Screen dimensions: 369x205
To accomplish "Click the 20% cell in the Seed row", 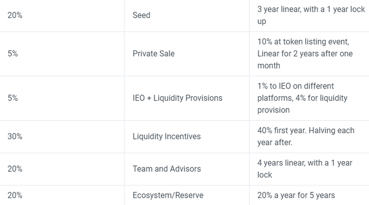I will pos(15,15).
